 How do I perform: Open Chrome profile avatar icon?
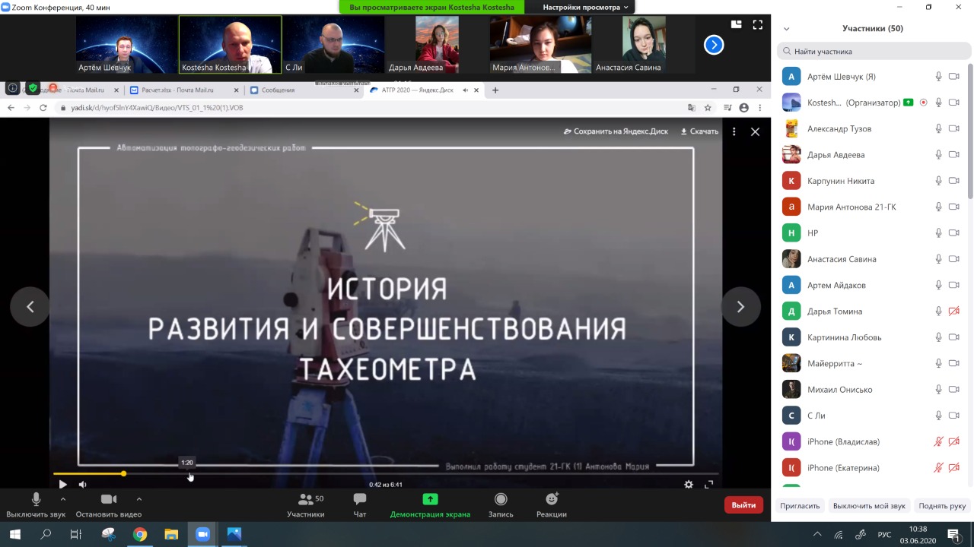point(744,108)
